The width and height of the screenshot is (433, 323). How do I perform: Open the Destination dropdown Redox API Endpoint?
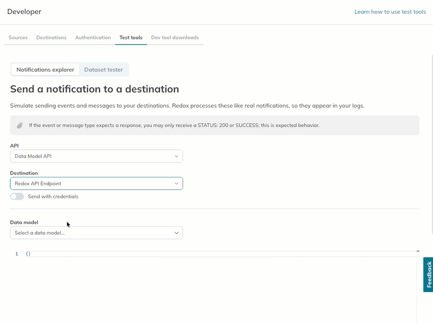96,183
